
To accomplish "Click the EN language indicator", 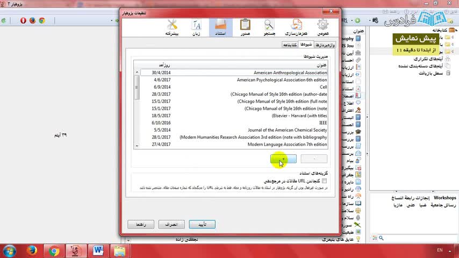I will (x=440, y=250).
